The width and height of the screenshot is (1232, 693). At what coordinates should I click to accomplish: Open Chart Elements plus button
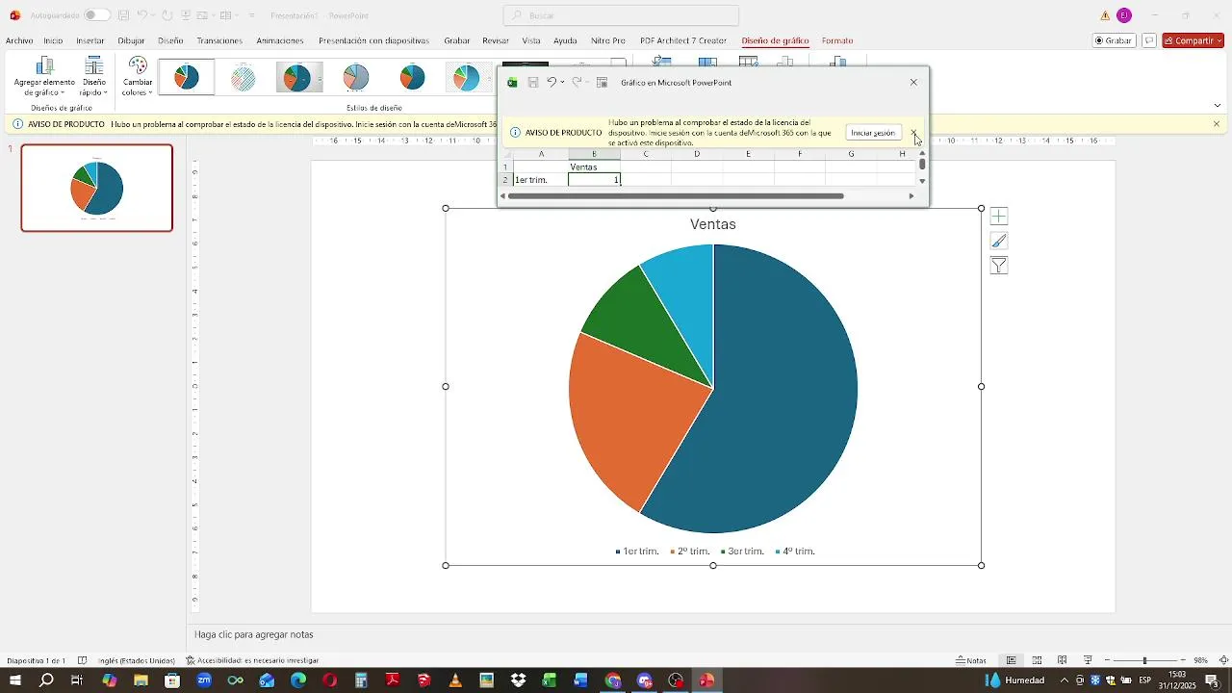point(999,217)
